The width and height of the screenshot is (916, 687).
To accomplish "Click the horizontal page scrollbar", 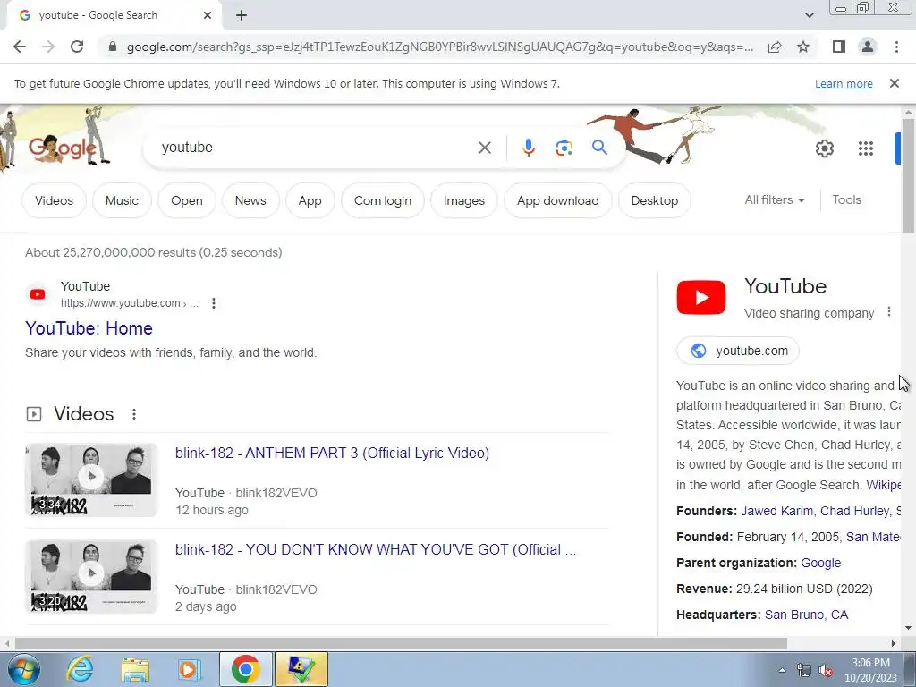I will 401,643.
